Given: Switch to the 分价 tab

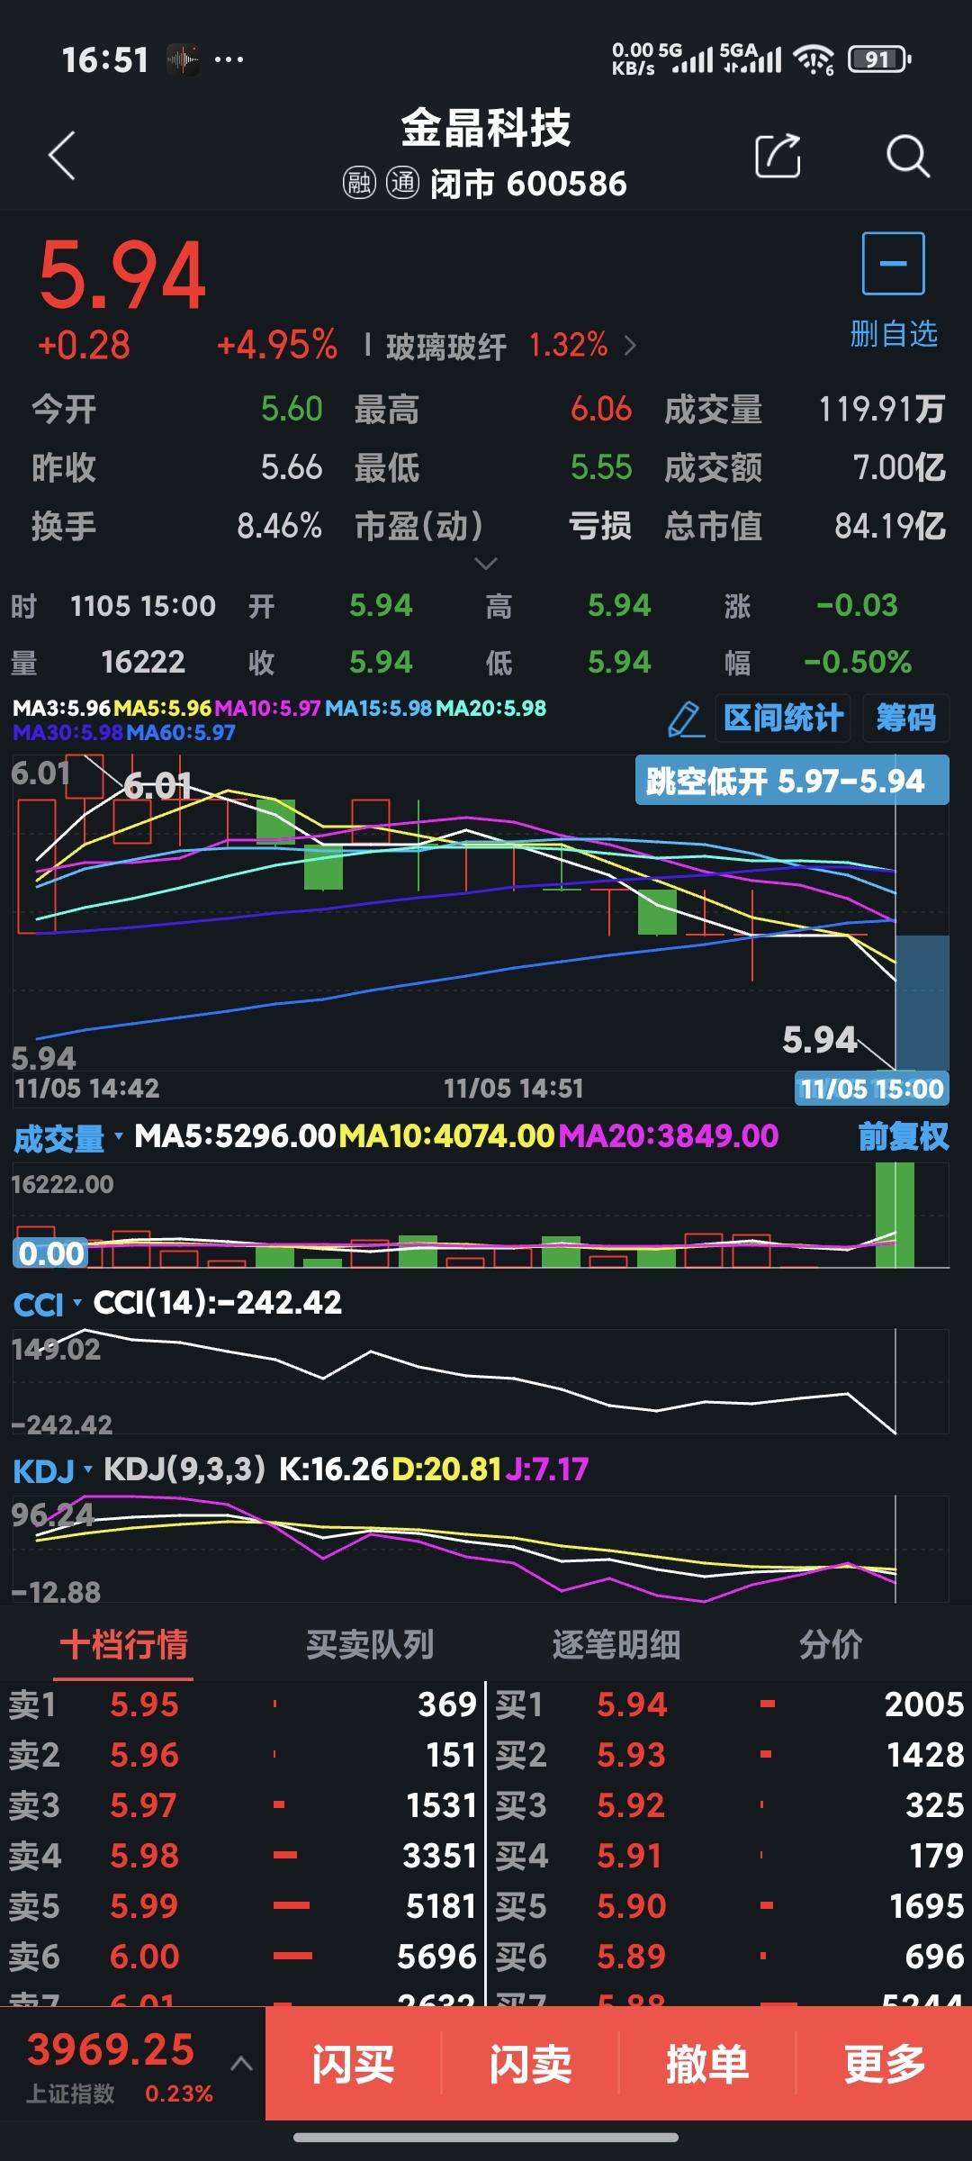Looking at the screenshot, I should pos(831,1644).
